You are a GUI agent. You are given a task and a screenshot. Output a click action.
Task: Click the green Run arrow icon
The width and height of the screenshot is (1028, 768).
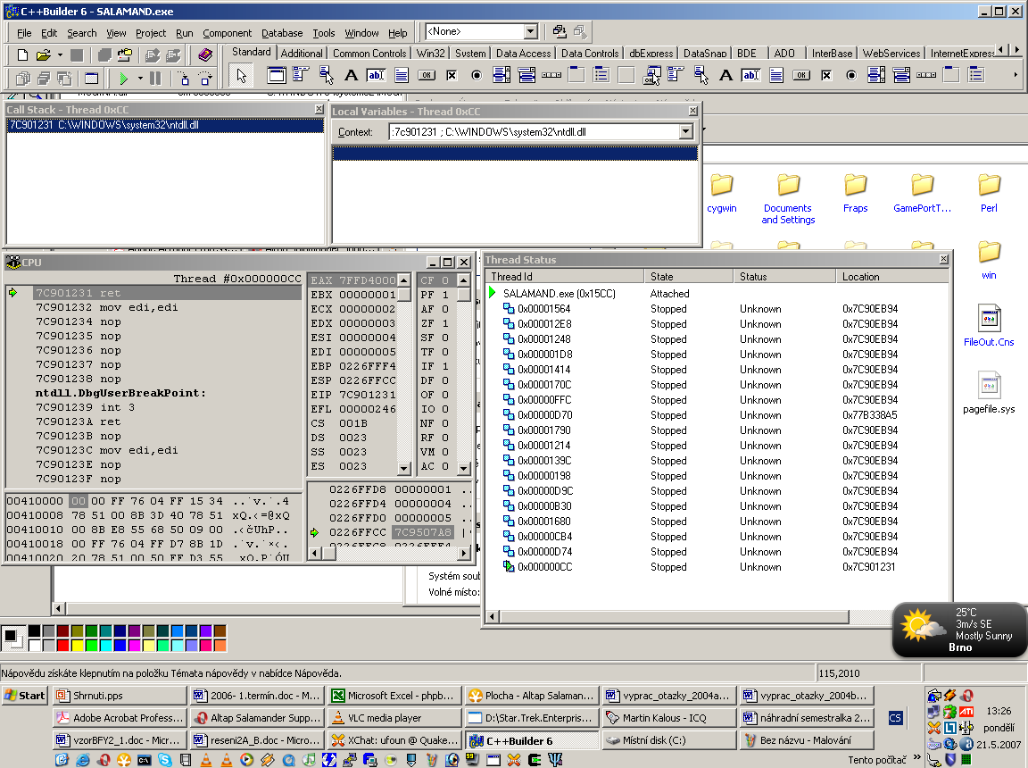pos(123,79)
